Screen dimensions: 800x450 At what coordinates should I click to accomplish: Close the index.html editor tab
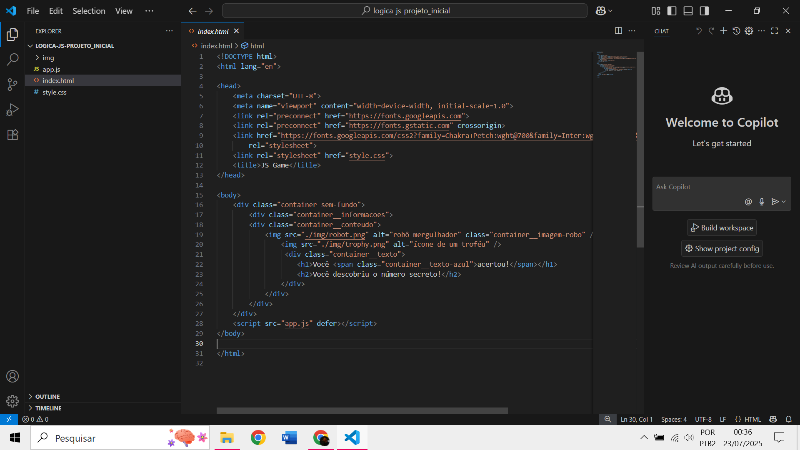click(x=236, y=31)
